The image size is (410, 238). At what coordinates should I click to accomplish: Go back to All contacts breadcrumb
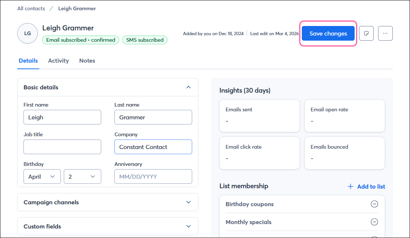[31, 8]
